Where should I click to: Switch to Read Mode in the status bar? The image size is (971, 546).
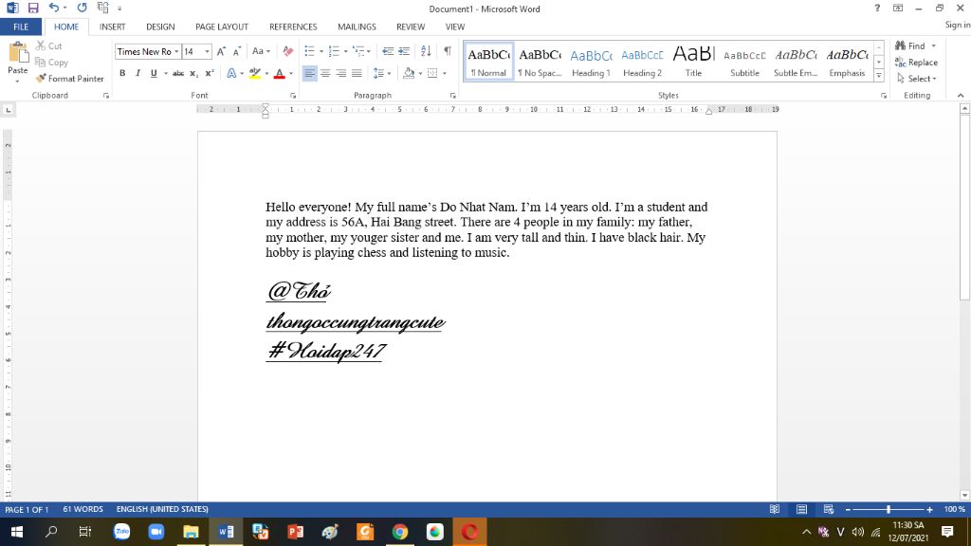click(x=774, y=509)
